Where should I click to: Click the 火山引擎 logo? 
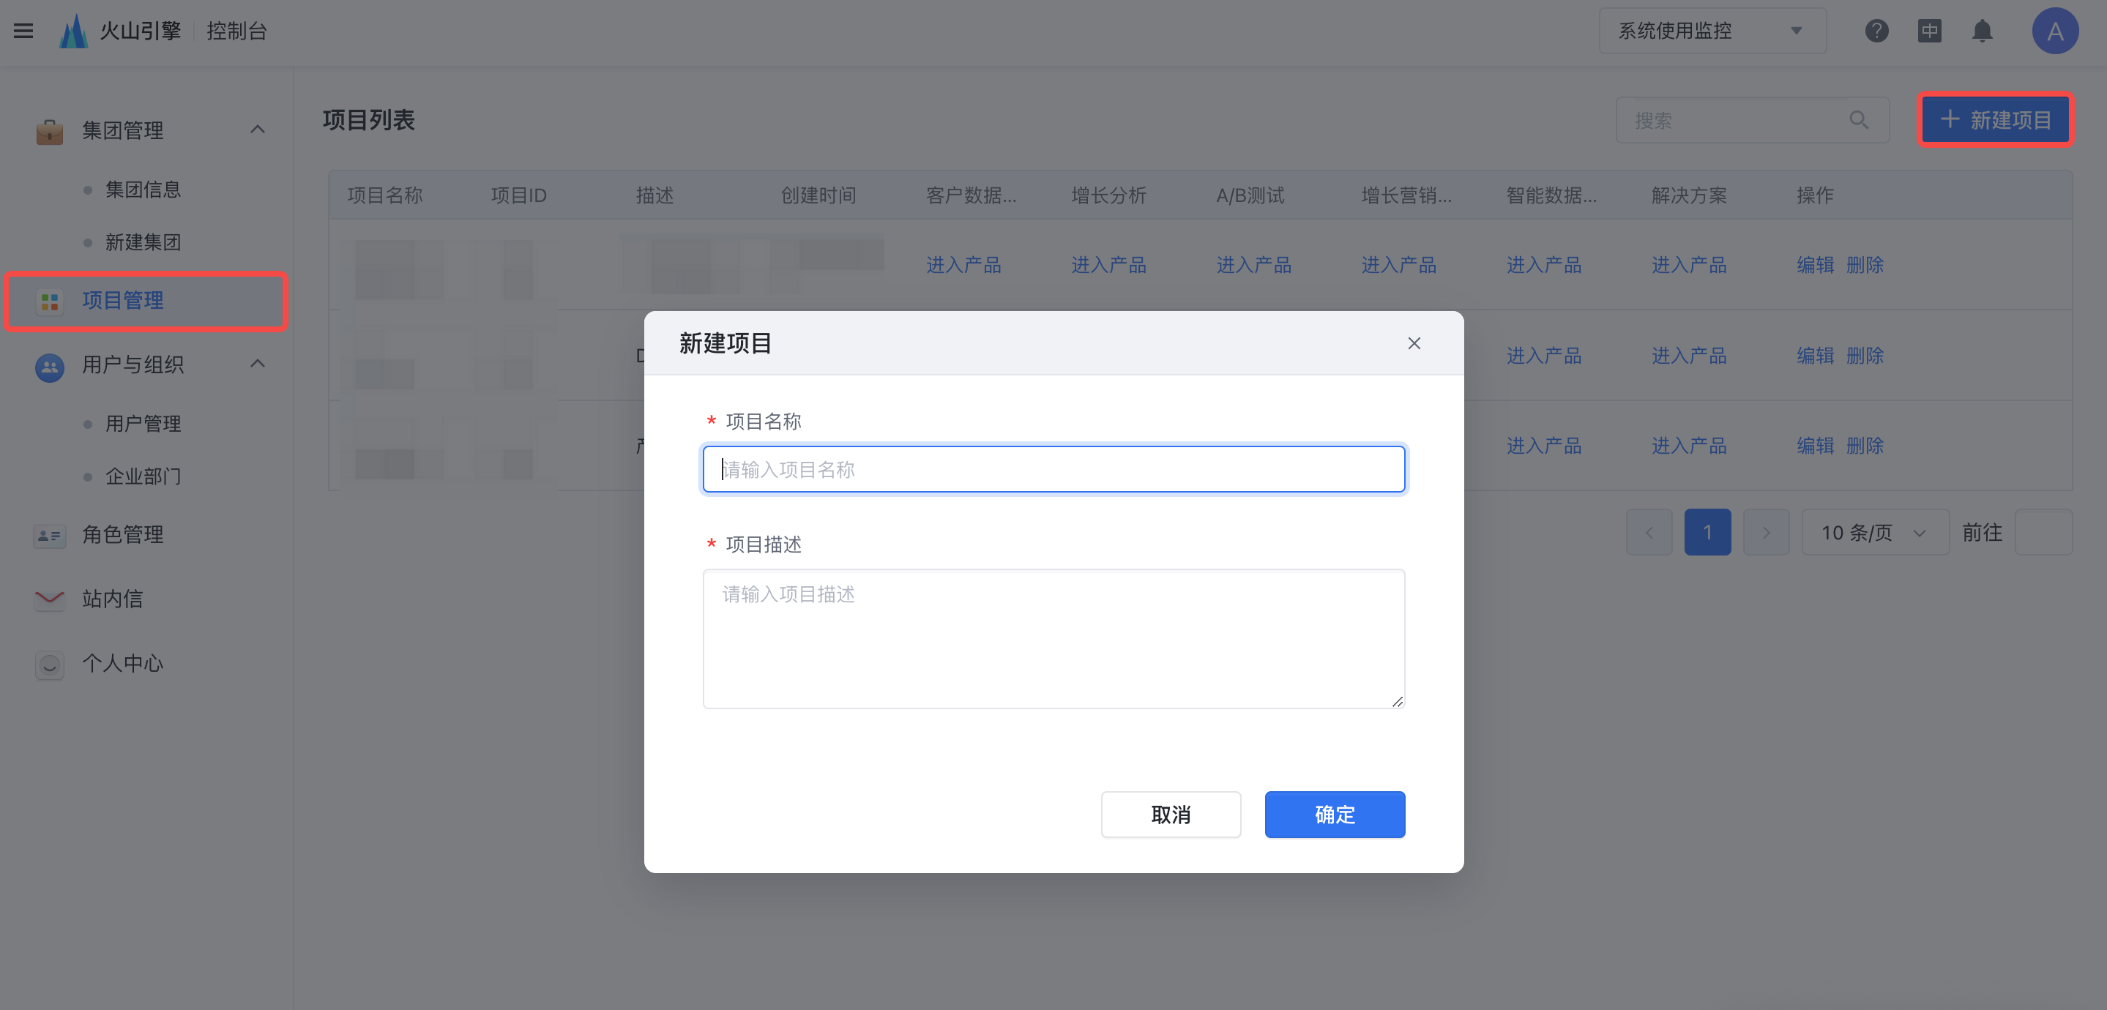[x=119, y=31]
